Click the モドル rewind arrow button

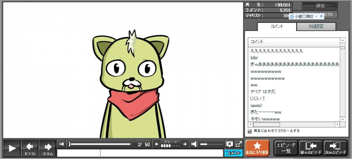(30, 148)
